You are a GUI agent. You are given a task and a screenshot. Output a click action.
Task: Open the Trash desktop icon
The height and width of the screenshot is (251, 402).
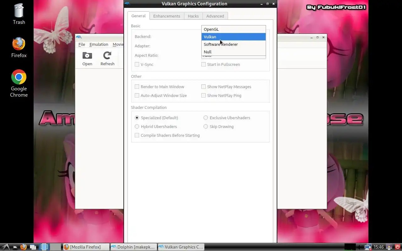pyautogui.click(x=19, y=14)
